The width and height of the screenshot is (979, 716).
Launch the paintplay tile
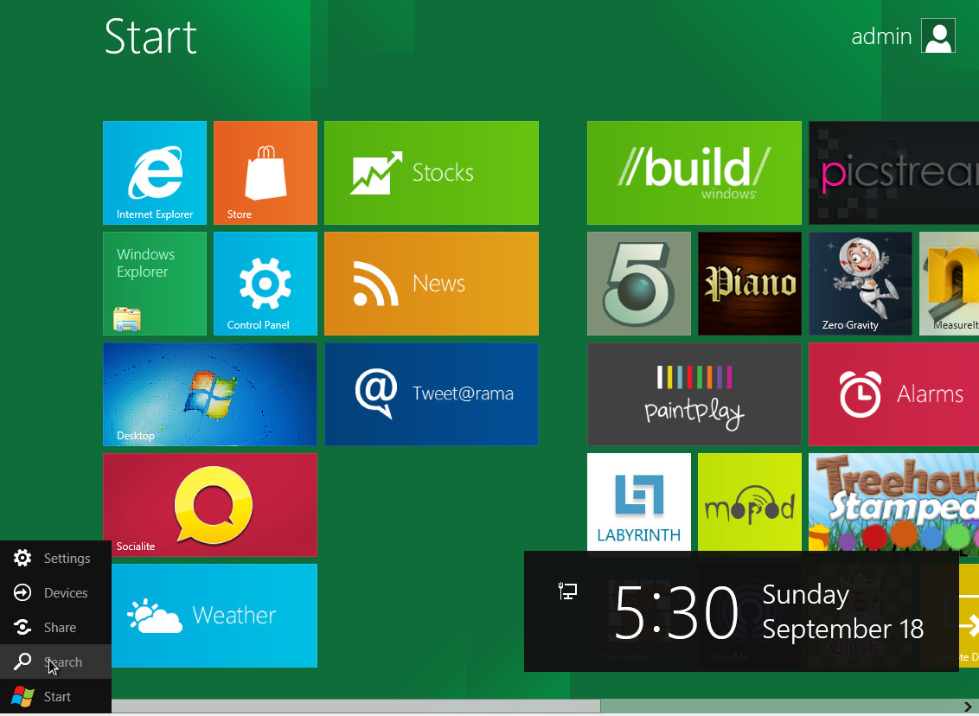click(694, 394)
